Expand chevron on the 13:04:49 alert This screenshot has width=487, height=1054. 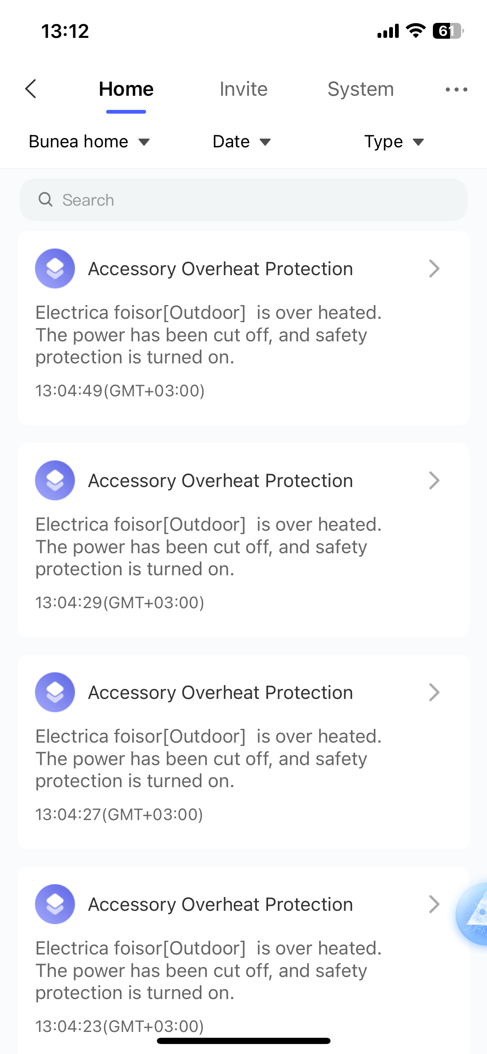434,268
